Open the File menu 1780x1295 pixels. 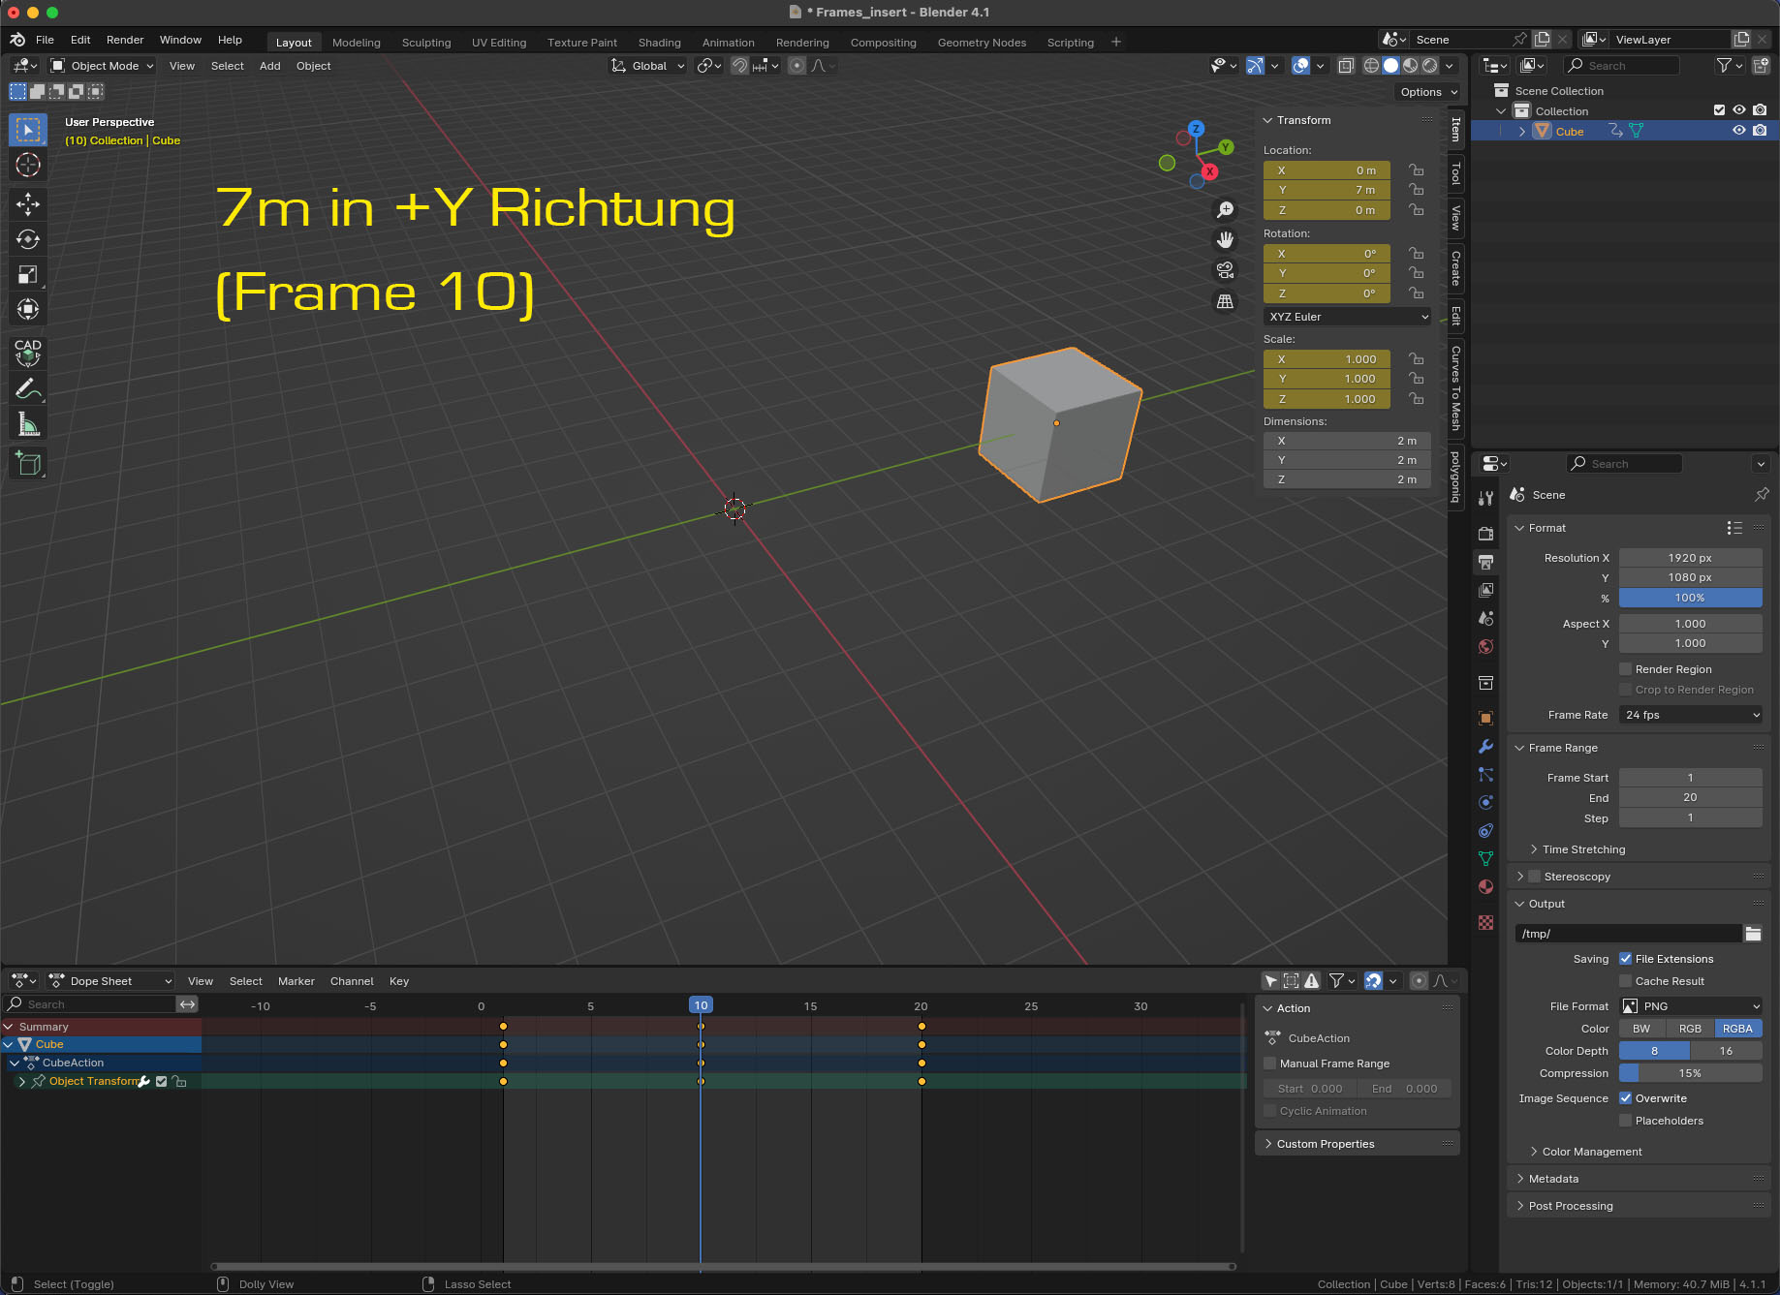point(45,40)
